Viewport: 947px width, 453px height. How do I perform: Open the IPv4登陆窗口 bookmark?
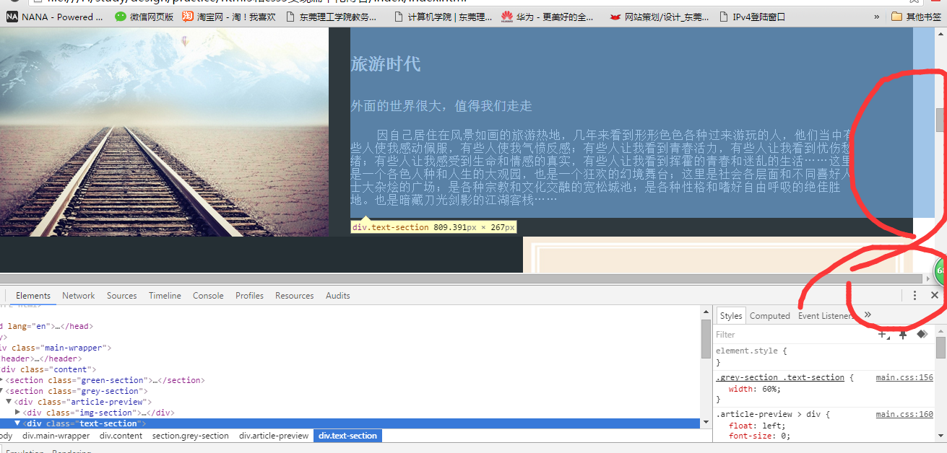click(753, 17)
